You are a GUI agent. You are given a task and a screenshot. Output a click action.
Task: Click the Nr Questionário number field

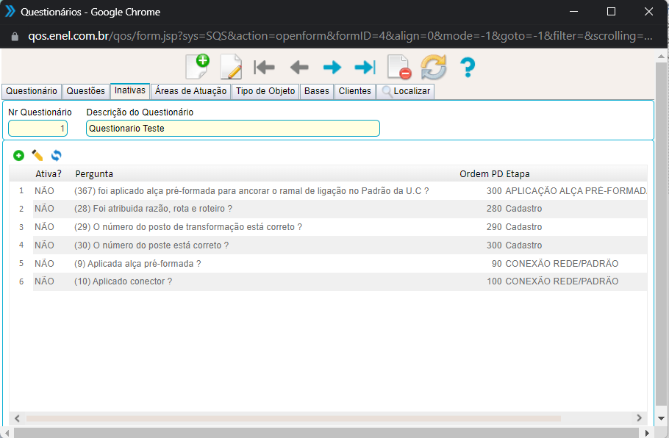[37, 129]
